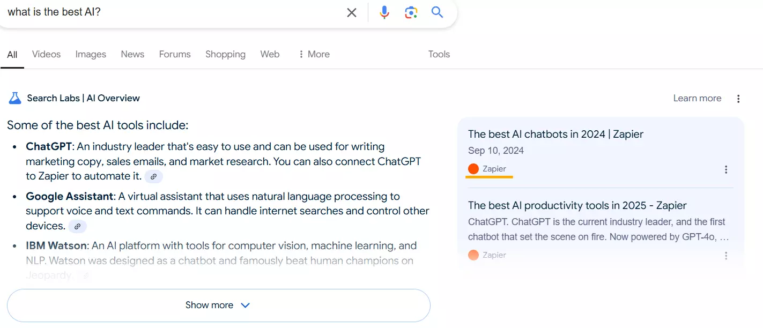Viewport: 763px width, 328px height.
Task: Open the More search filters dropdown
Action: coord(314,54)
